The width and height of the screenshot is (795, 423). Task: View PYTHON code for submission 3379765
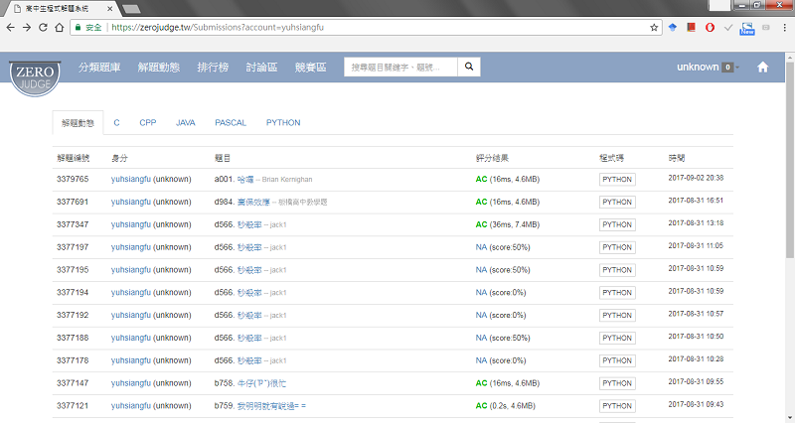(x=616, y=179)
